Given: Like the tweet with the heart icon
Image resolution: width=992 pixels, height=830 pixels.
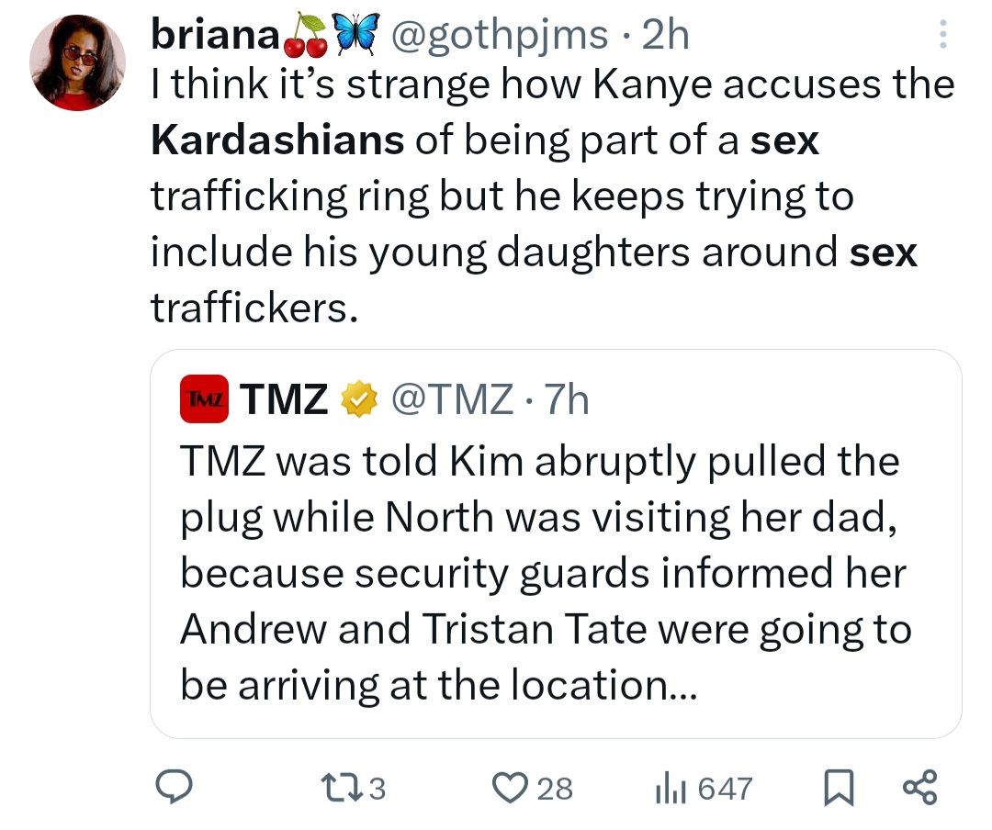Looking at the screenshot, I should pyautogui.click(x=509, y=788).
